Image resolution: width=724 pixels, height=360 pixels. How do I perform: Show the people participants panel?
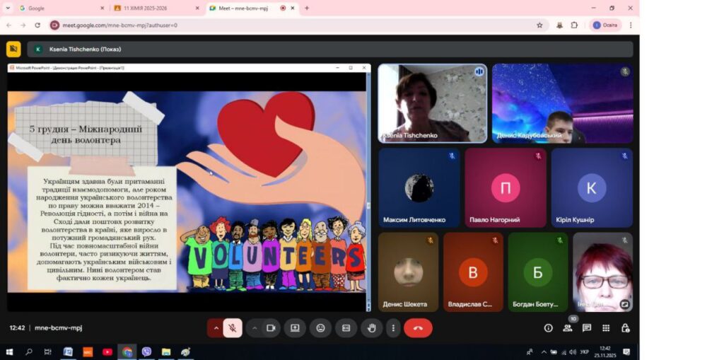pyautogui.click(x=567, y=328)
